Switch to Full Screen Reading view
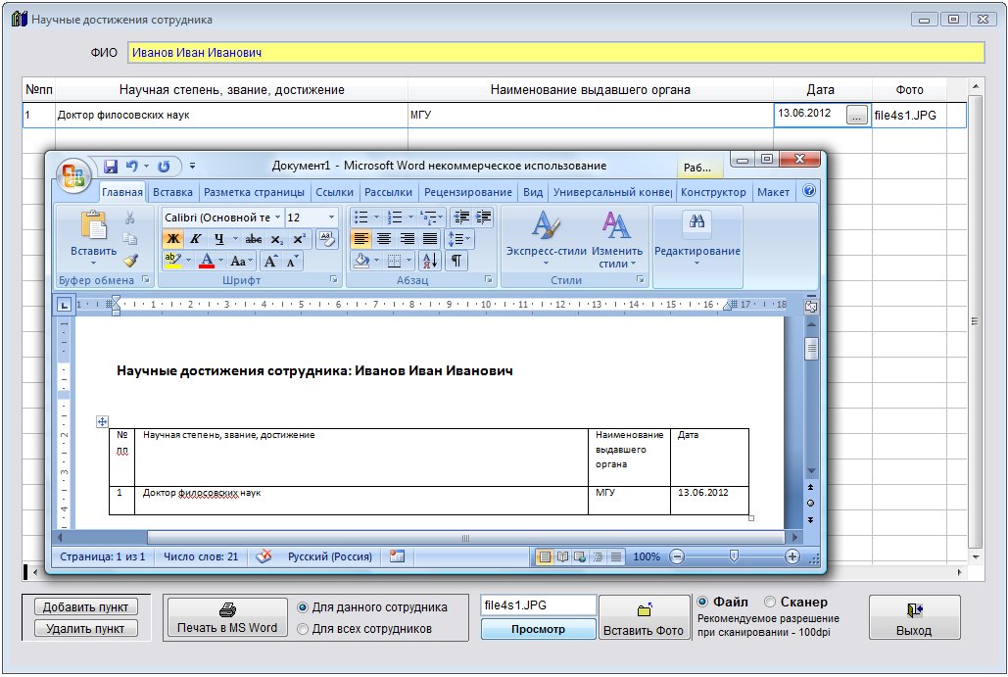1008x677 pixels. [562, 556]
